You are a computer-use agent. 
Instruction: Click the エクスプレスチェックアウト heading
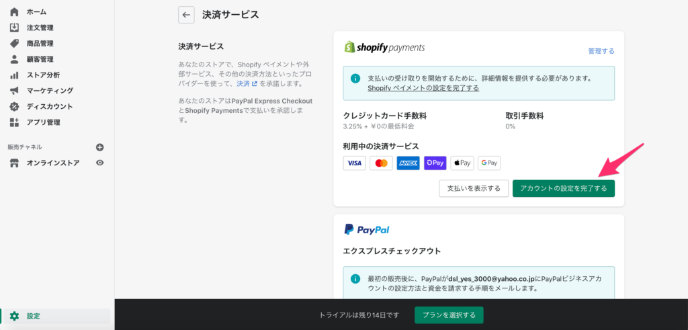coord(392,251)
